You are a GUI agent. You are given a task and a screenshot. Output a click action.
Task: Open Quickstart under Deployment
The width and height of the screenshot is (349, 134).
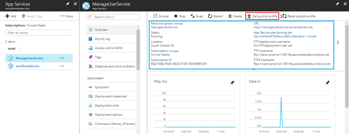click(111, 87)
